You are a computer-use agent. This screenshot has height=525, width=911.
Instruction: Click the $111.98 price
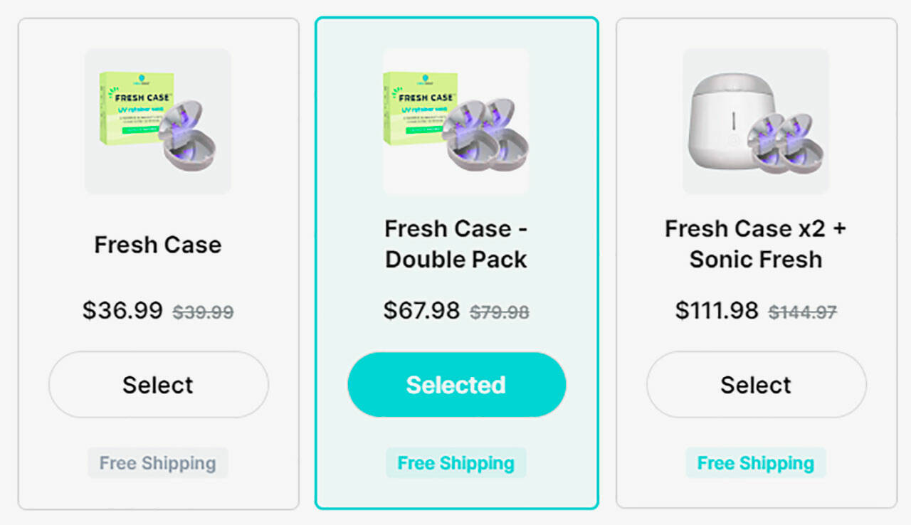[717, 310]
